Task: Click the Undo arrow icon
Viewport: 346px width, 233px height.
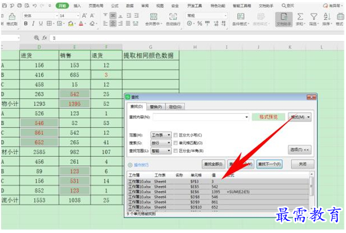Action: [35, 6]
